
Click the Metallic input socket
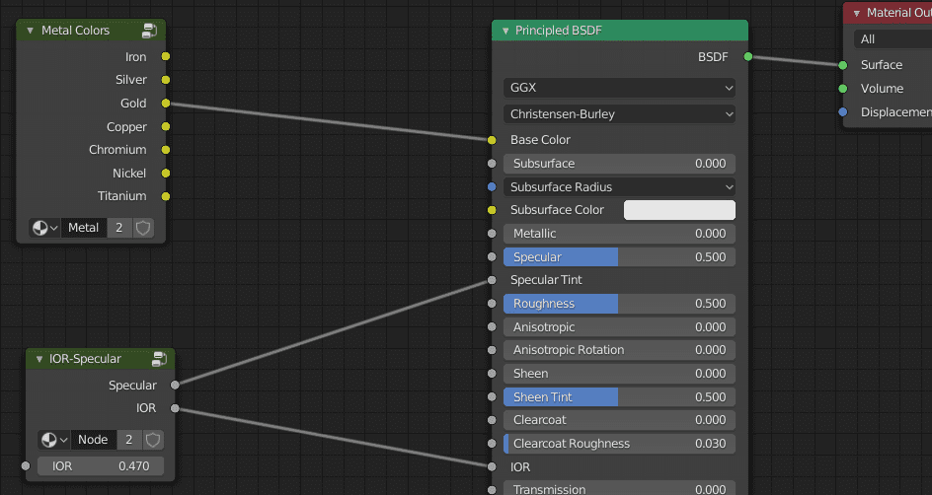pos(492,234)
